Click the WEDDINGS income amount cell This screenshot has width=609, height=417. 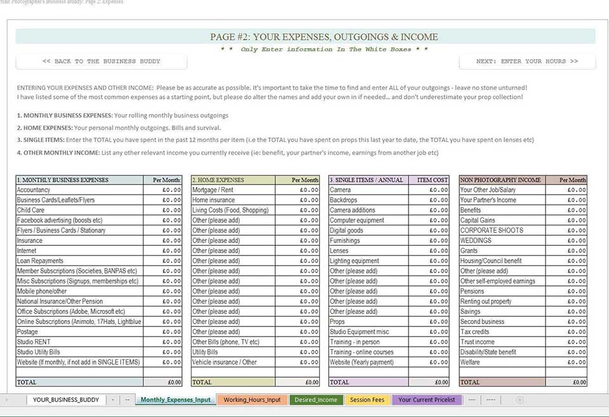pos(566,241)
